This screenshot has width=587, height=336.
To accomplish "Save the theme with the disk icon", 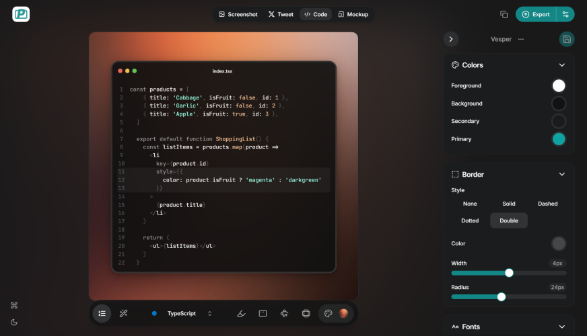I will 566,39.
